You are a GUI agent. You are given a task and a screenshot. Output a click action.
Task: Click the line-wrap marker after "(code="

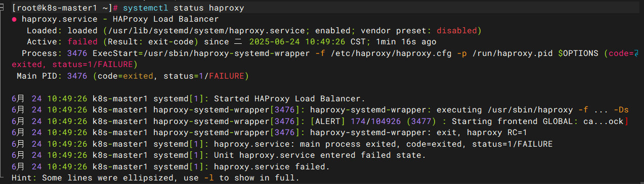[636, 53]
